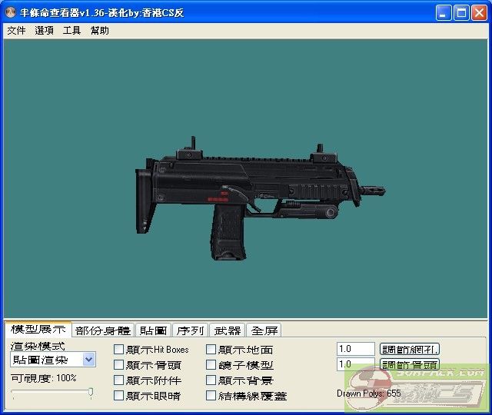
Task: Check the 鏡子模型 checkbox
Action: click(x=211, y=365)
